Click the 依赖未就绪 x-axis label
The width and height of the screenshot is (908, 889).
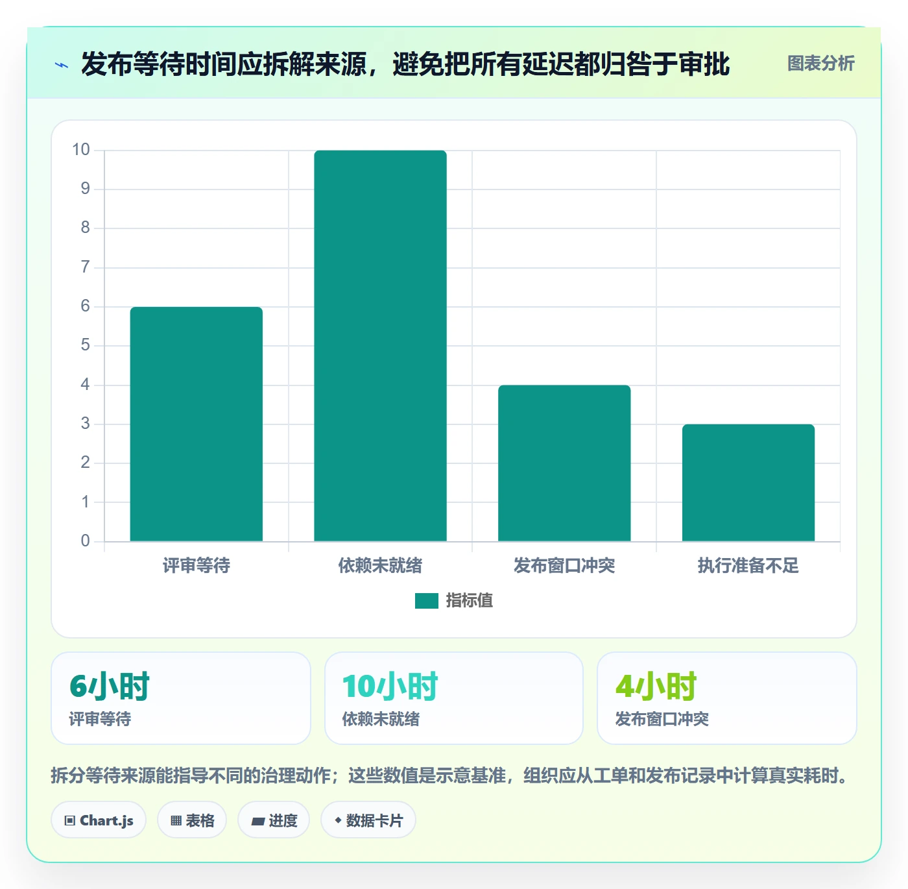381,566
